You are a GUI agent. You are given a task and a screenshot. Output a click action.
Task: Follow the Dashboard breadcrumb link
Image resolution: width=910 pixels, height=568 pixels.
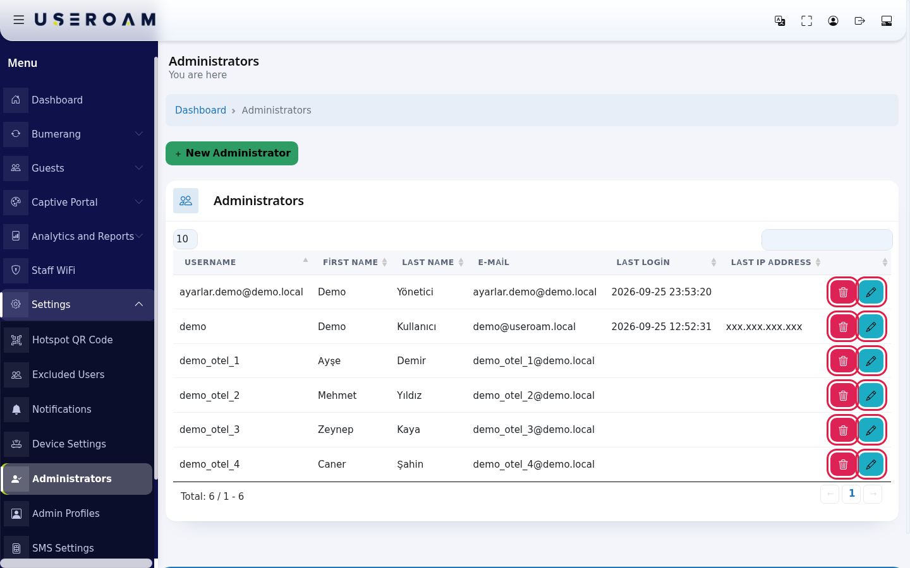coord(200,110)
